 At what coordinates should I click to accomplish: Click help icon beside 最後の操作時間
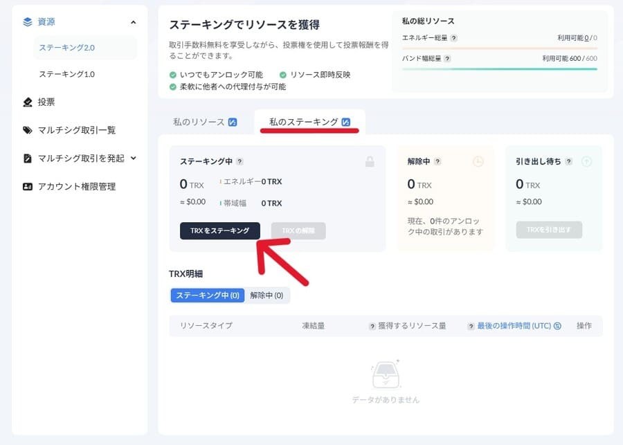pyautogui.click(x=471, y=326)
